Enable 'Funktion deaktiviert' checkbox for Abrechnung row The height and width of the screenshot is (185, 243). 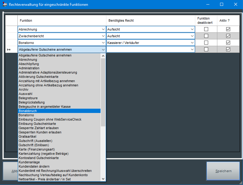tap(206, 29)
